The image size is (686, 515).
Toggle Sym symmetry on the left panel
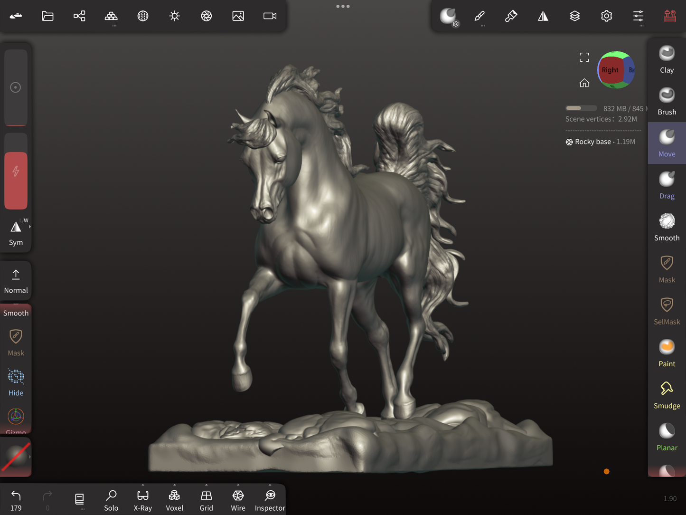(x=16, y=233)
